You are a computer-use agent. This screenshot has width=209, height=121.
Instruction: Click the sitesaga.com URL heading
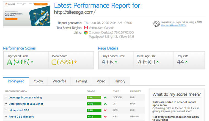75,12
